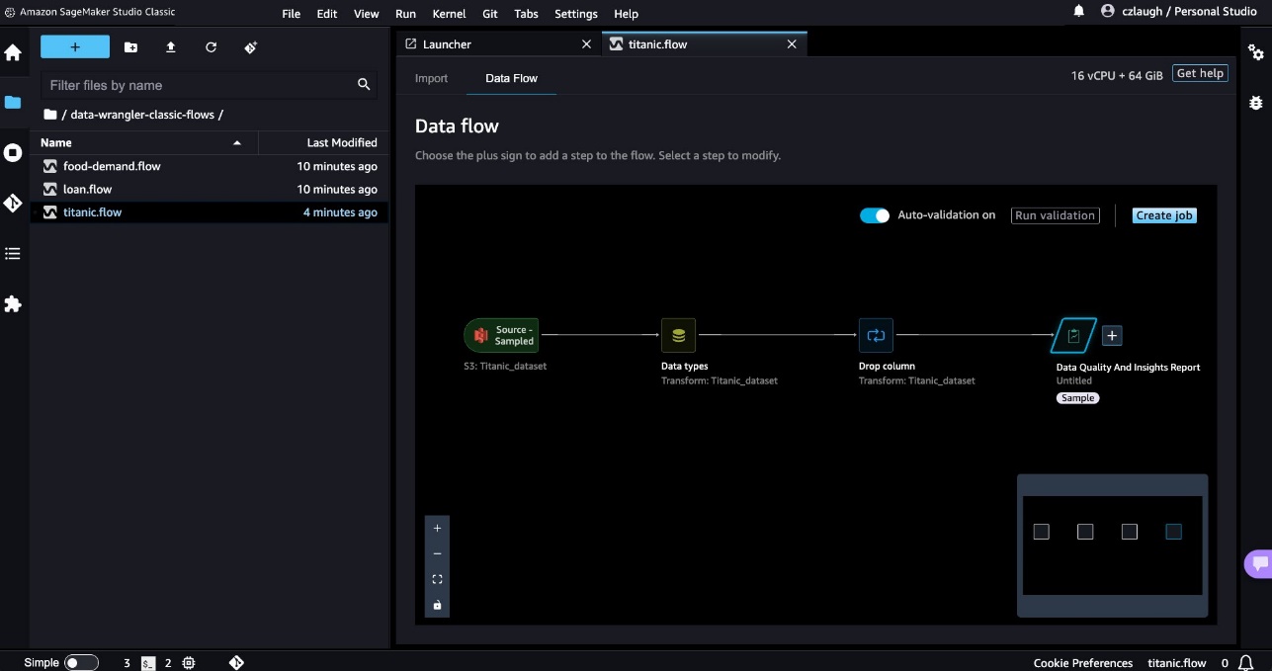Open the Kernel menu
Viewport: 1272px width, 671px height.
coord(449,14)
